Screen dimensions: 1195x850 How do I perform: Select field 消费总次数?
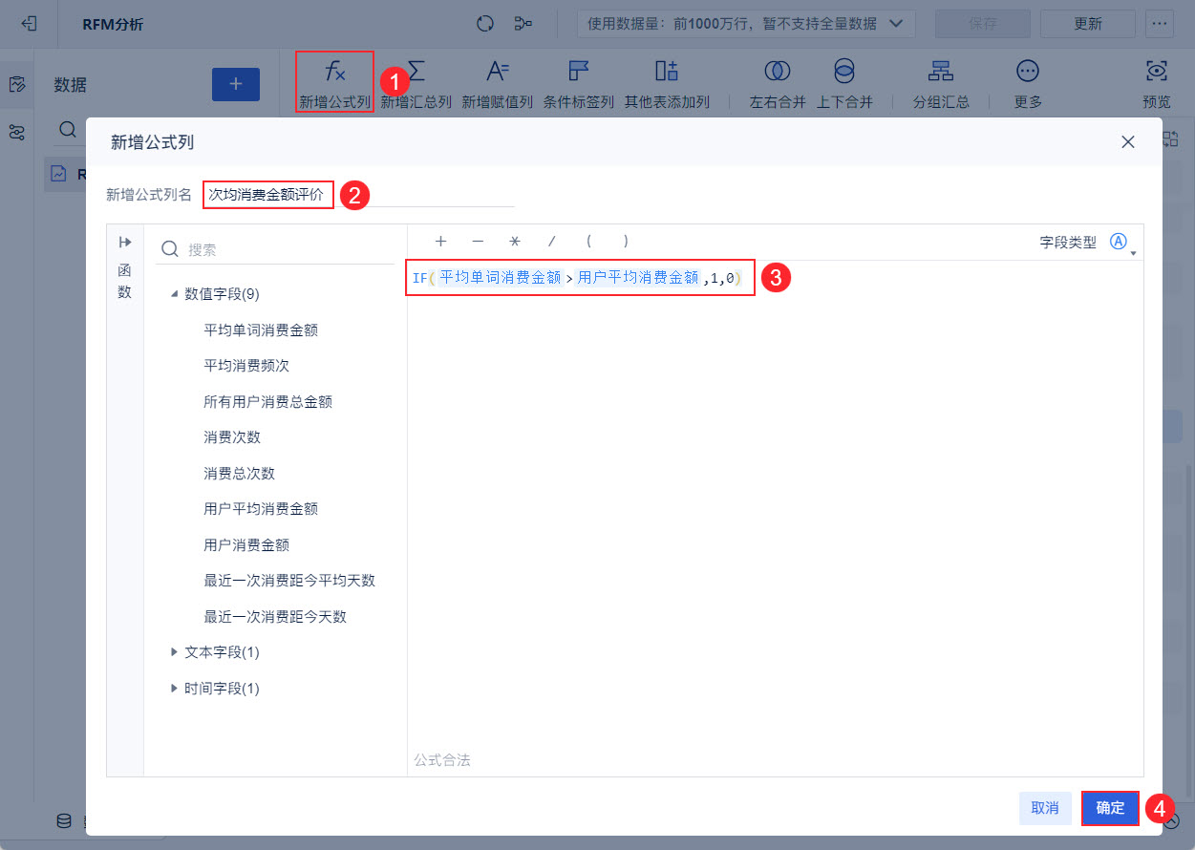click(x=239, y=474)
